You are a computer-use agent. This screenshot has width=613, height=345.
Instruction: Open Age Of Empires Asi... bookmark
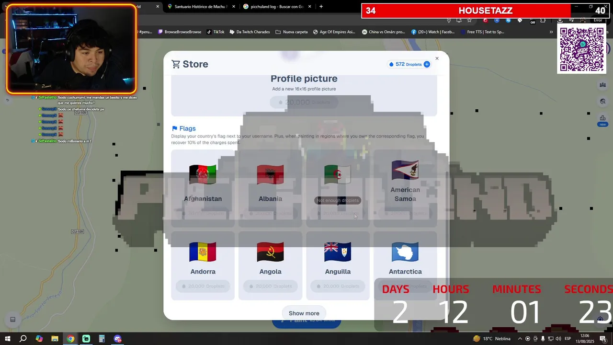coord(334,32)
